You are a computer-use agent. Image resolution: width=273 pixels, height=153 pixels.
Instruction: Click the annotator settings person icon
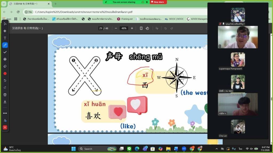[x=5, y=120]
